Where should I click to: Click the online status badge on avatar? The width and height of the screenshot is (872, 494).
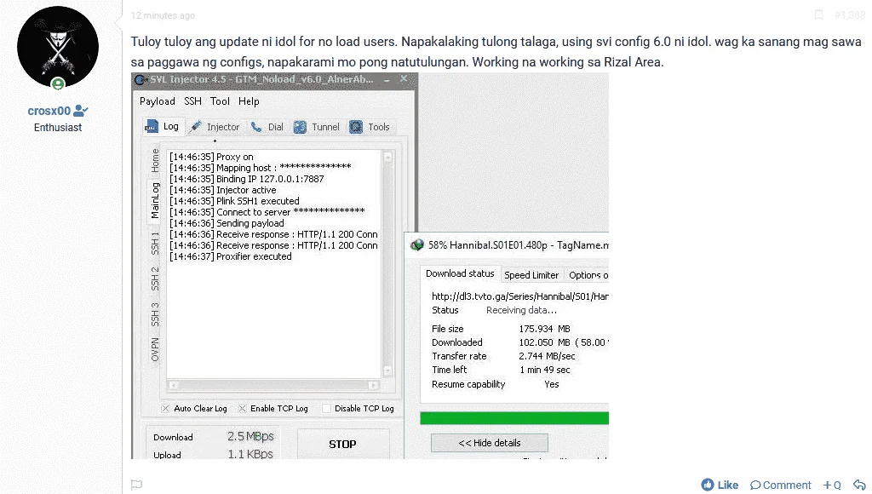[x=58, y=84]
